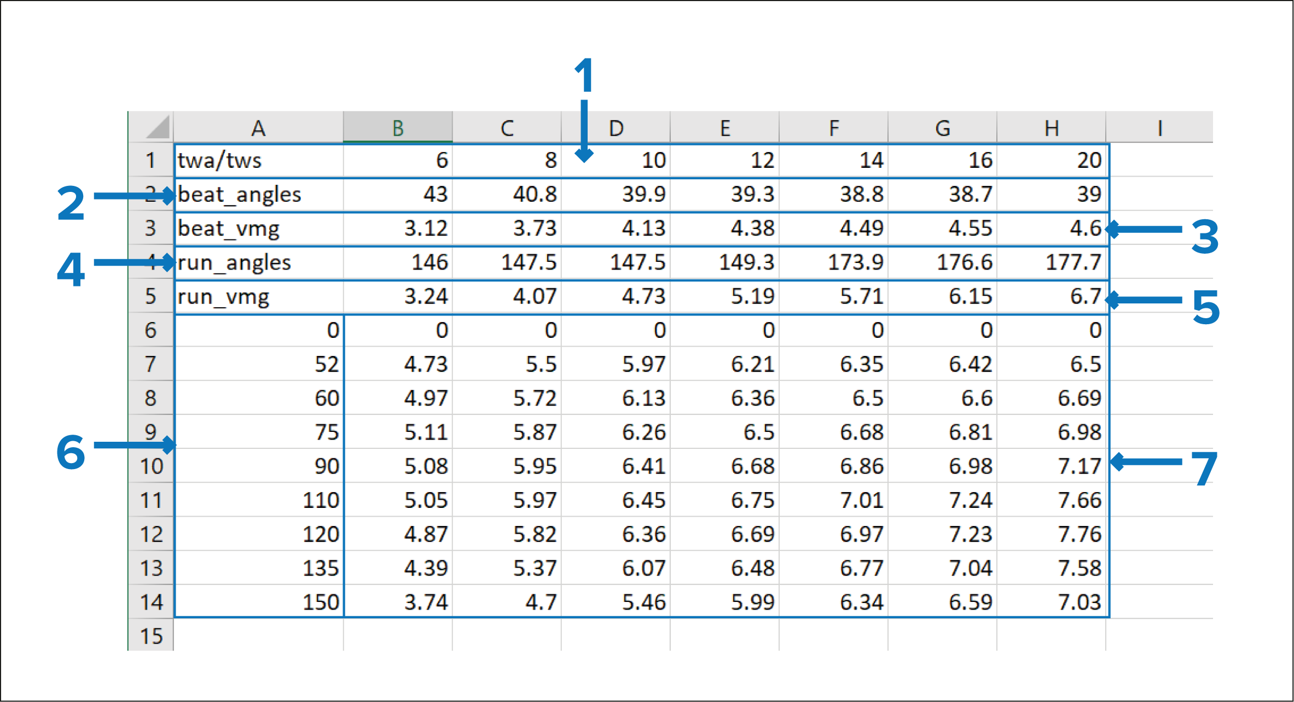The height and width of the screenshot is (702, 1294).
Task: Select the empty row 15 header
Action: click(150, 636)
